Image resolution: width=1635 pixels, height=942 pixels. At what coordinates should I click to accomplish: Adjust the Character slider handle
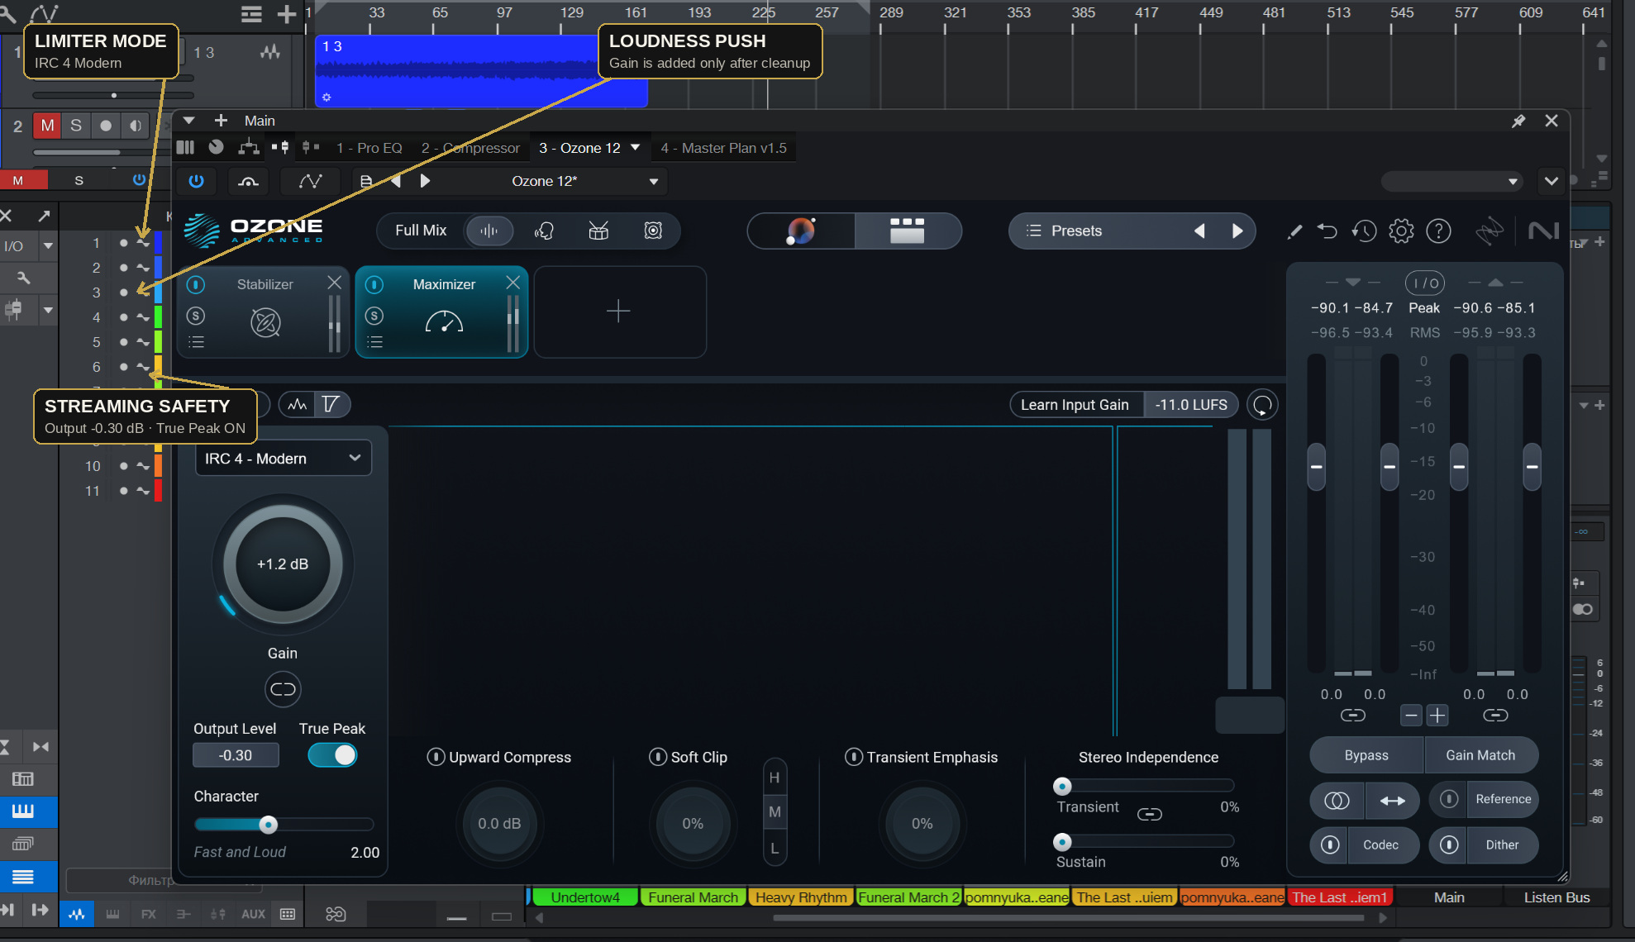(x=268, y=825)
